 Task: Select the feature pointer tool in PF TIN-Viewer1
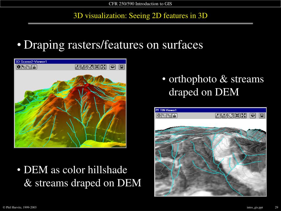[x=164, y=116]
